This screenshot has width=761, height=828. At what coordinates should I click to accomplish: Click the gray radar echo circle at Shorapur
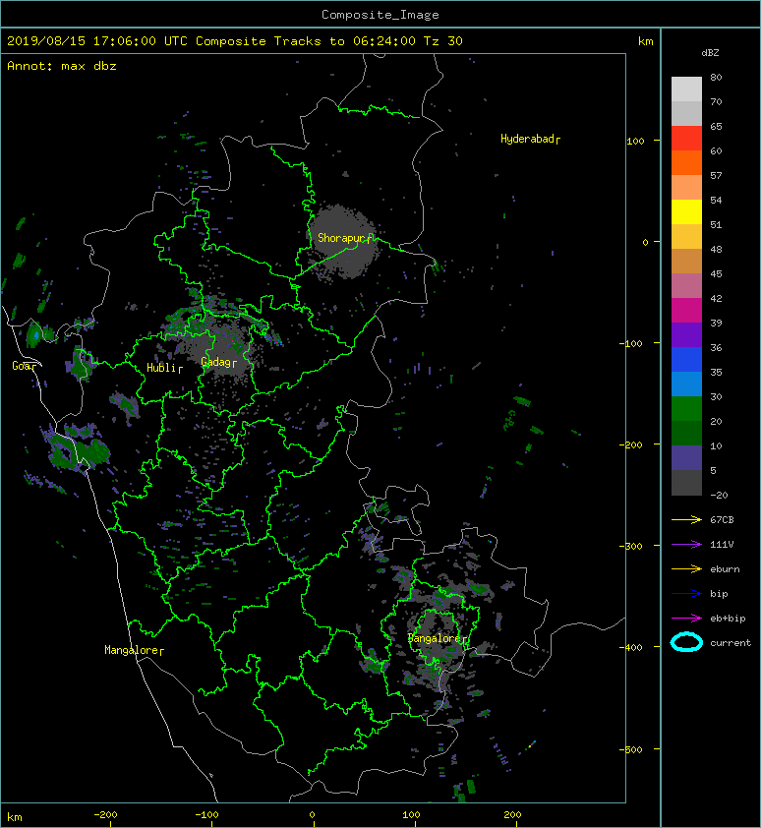[x=343, y=242]
